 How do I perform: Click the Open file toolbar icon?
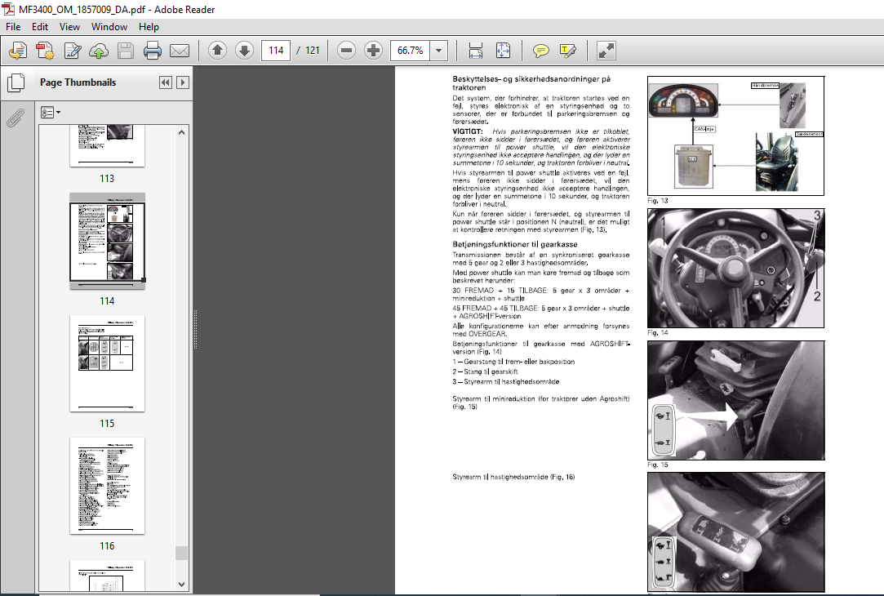17,51
